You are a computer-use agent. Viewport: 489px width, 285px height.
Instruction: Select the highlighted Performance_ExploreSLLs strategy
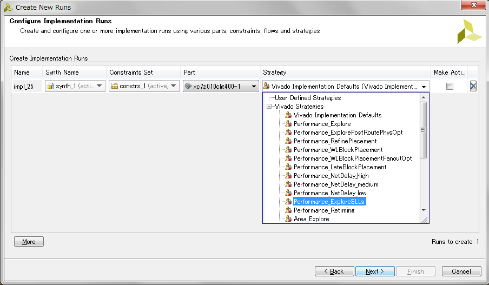click(329, 202)
